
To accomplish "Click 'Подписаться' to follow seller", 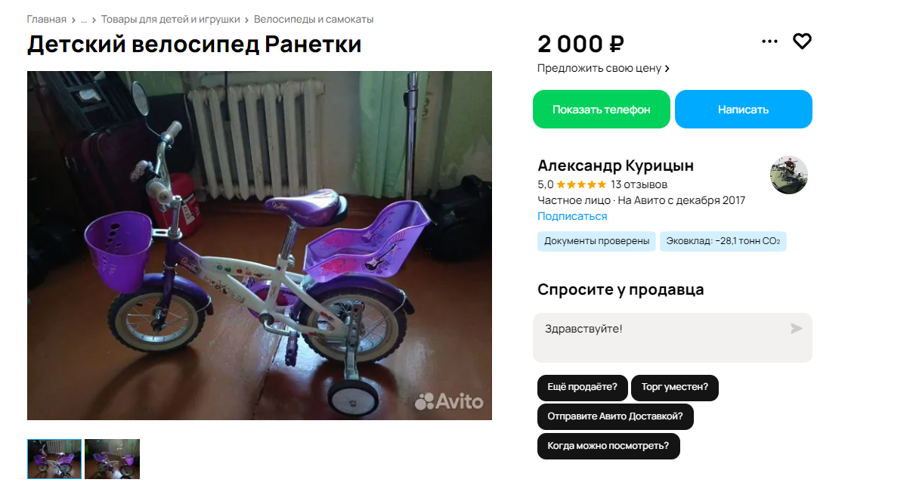I will [x=572, y=216].
